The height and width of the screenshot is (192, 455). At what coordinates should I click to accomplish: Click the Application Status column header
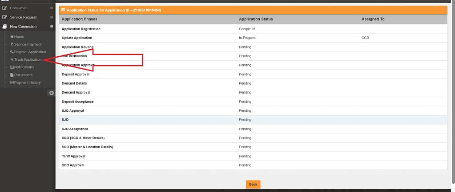[x=256, y=19]
